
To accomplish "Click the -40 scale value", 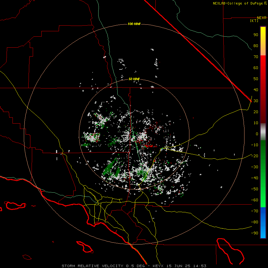I will pos(255,178).
